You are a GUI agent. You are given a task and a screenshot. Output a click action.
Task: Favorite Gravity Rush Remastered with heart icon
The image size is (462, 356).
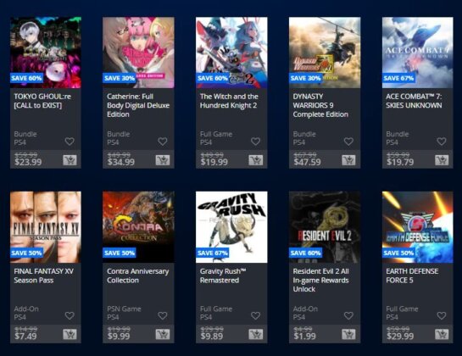coord(255,316)
